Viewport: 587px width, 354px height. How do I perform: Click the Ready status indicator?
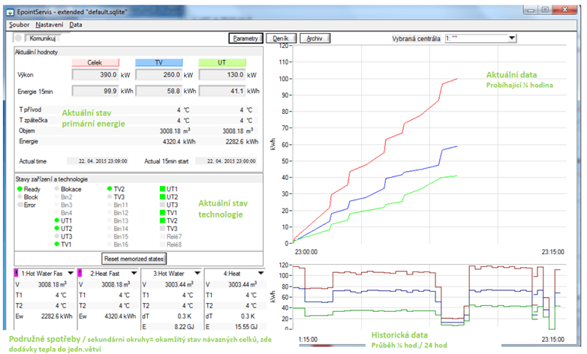point(20,189)
